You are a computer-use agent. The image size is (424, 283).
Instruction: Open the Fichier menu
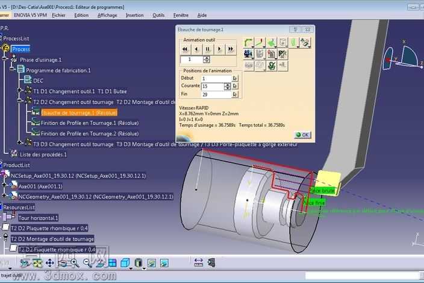coord(58,15)
